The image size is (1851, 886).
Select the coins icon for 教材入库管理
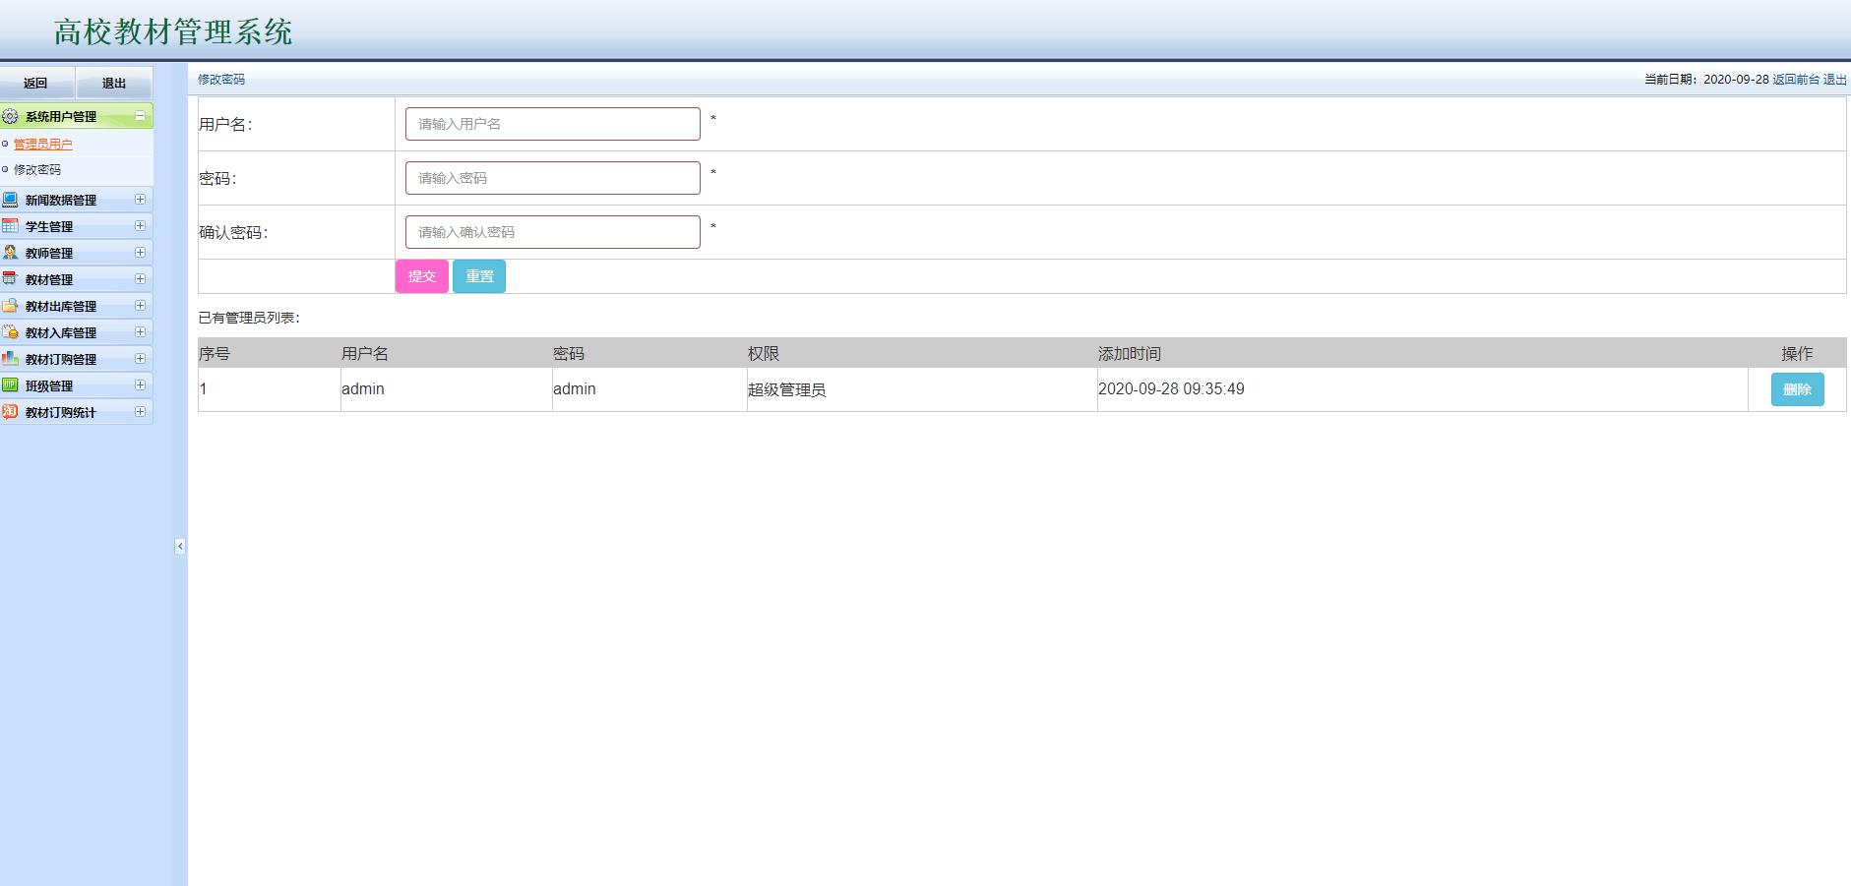pyautogui.click(x=10, y=331)
